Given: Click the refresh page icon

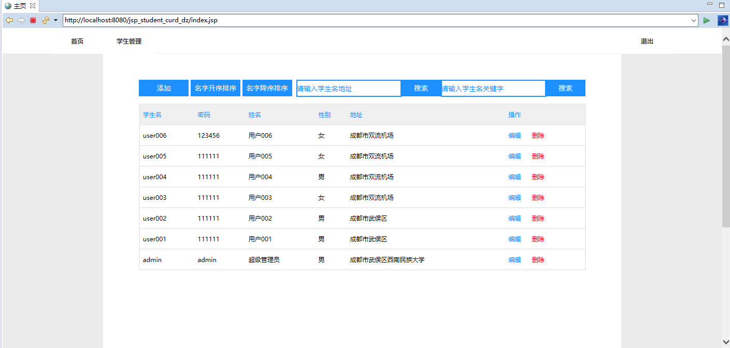Looking at the screenshot, I should click(x=44, y=20).
